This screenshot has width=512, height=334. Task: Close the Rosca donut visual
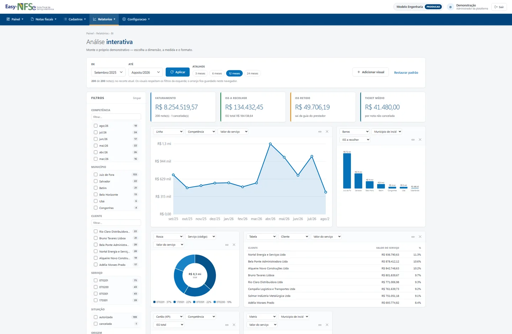234,245
